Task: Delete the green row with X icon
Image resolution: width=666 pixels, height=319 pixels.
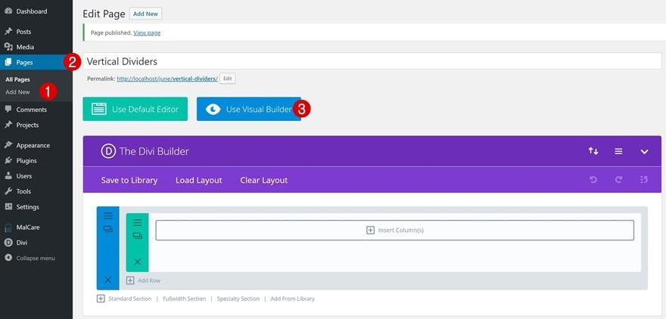Action: 137,262
